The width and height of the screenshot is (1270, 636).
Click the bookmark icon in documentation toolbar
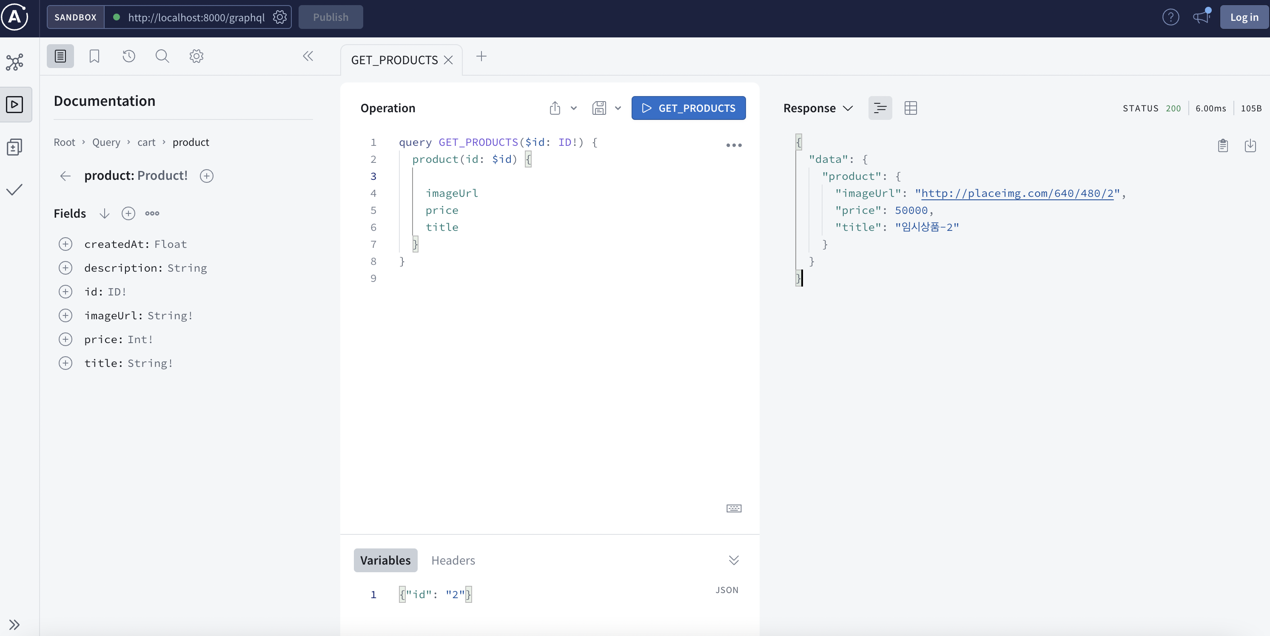94,56
